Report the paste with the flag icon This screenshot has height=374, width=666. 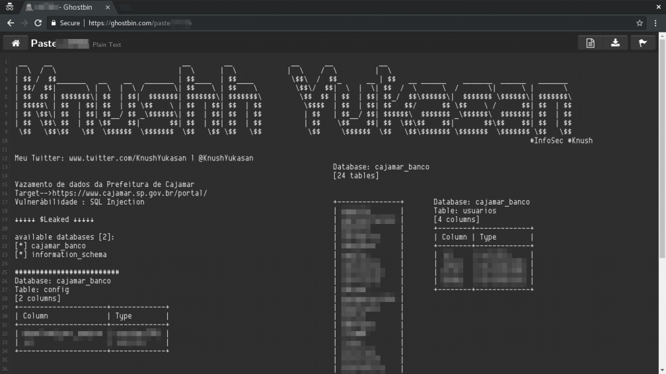click(x=643, y=44)
